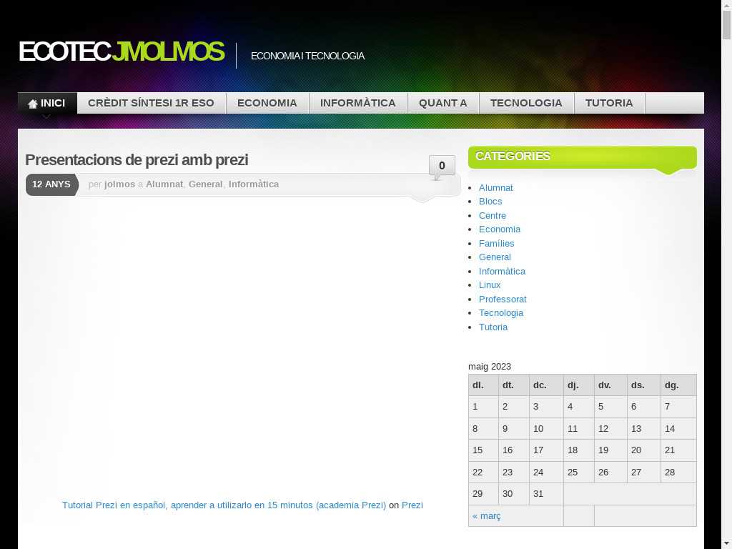Go to the Tecnologia navigation tab
732x549 pixels.
(x=525, y=103)
